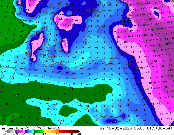Click the '38' legend scale label

point(71,134)
